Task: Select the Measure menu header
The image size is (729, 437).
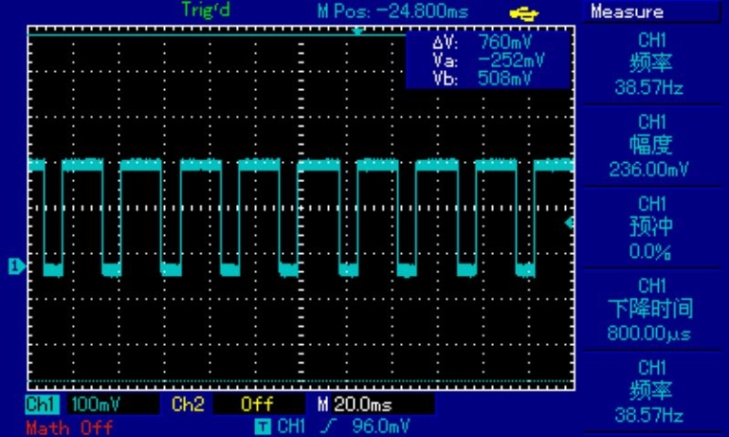Action: point(627,12)
